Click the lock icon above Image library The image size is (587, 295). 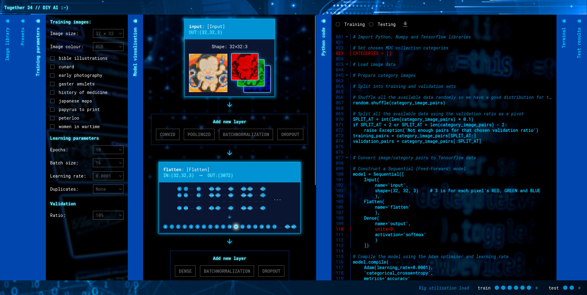7,21
